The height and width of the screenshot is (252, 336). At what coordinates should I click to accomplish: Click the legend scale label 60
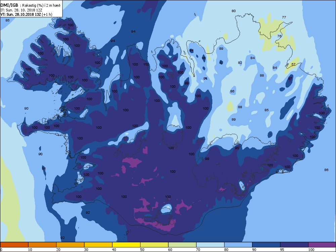pyautogui.click(x=170, y=250)
